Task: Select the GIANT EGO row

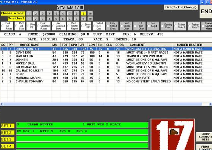Action: point(106,53)
